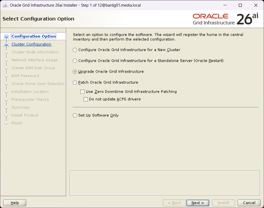The width and height of the screenshot is (264, 208).
Task: Click the Cluster Configuration step marker icon
Action: (6, 44)
